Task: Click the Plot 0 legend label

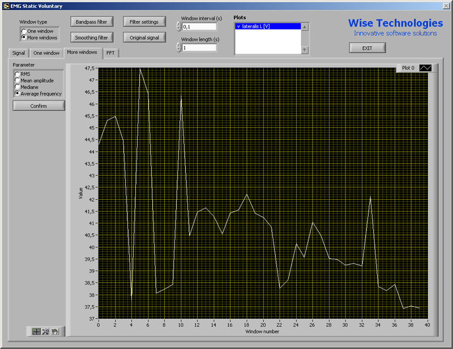Action: point(408,68)
